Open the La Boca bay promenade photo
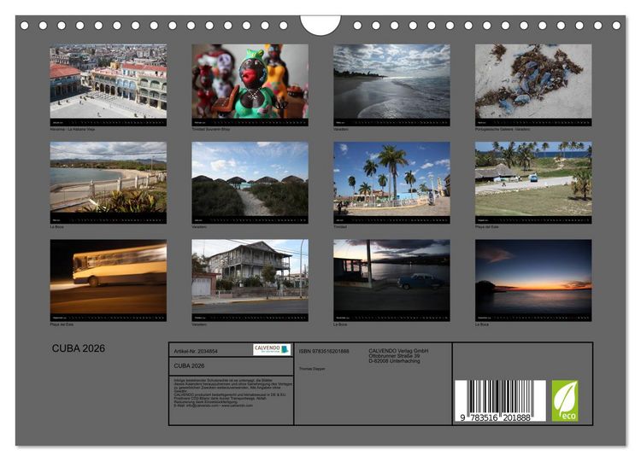Viewport: 641px width, 461px height. tap(109, 178)
